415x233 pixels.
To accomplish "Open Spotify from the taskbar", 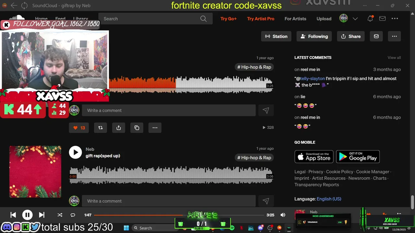I will point(232,228).
